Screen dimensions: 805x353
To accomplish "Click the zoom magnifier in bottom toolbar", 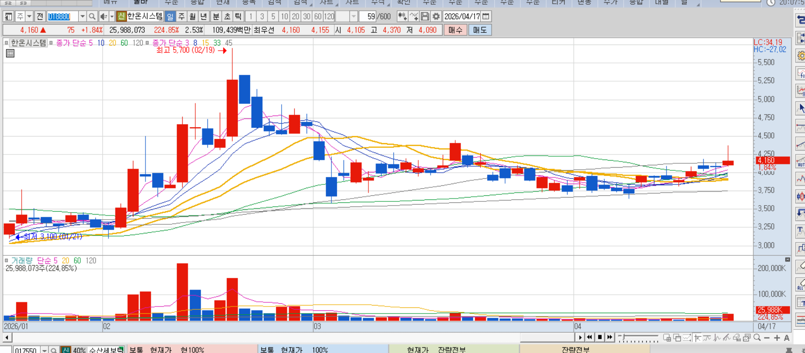I will click(x=757, y=338).
